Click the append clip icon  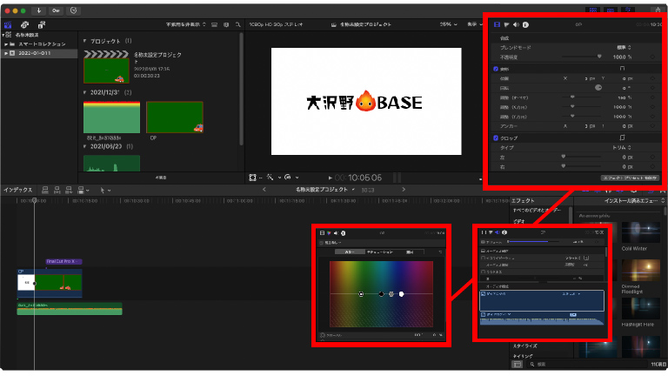click(69, 190)
